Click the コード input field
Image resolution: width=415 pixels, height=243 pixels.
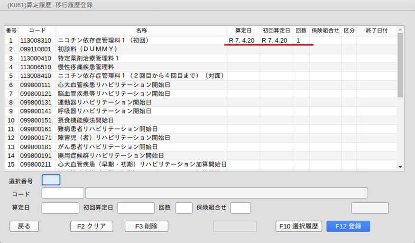(x=63, y=193)
